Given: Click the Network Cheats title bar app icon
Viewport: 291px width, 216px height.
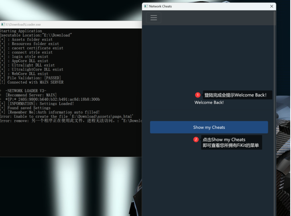Looking at the screenshot, I should point(146,6).
